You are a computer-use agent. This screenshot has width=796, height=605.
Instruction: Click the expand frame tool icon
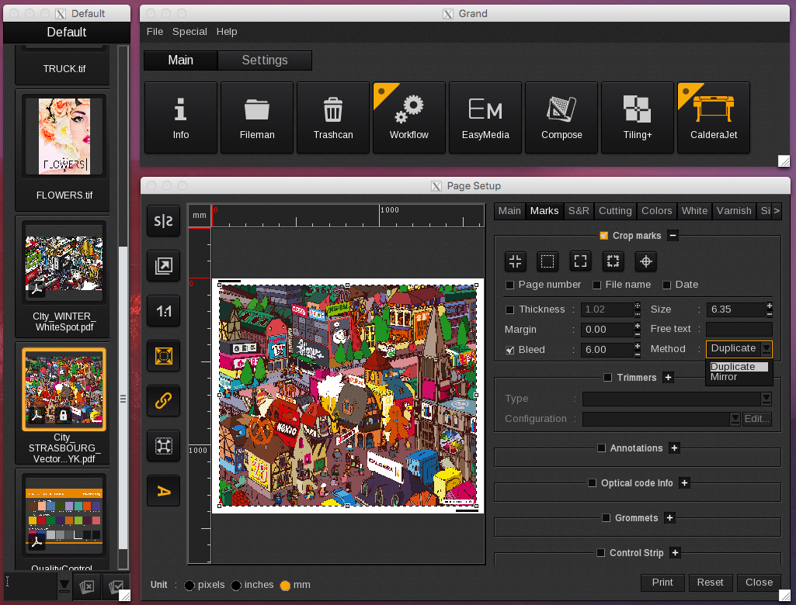(163, 446)
